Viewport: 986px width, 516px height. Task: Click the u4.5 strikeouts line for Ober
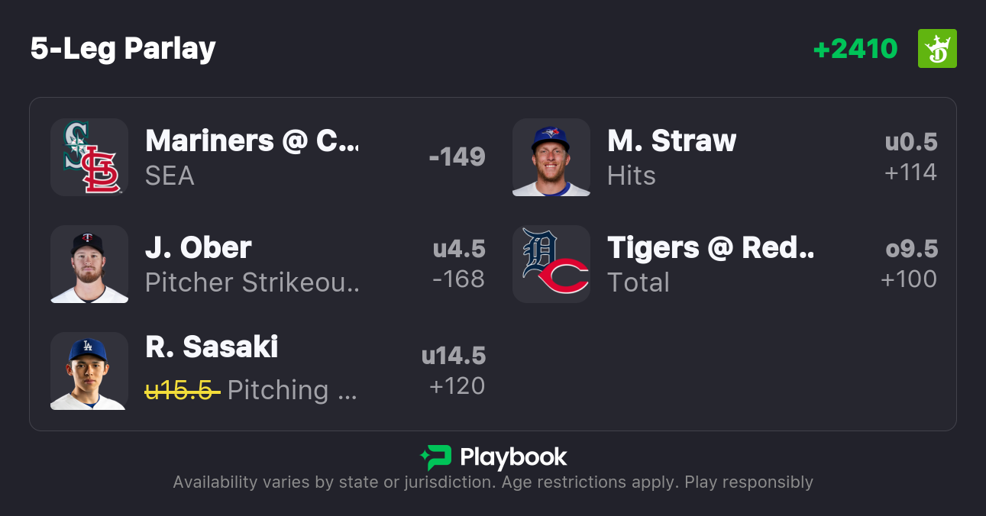(459, 250)
